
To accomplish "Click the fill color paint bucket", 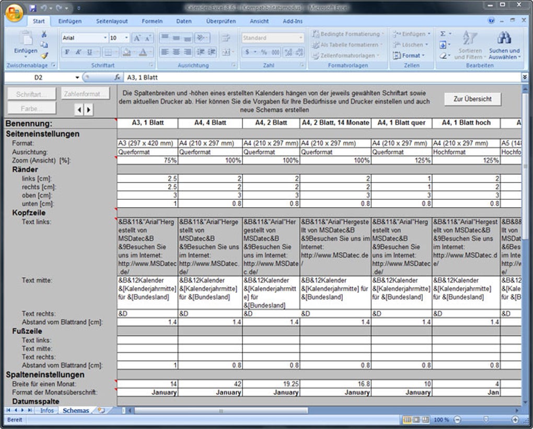I will pyautogui.click(x=126, y=52).
